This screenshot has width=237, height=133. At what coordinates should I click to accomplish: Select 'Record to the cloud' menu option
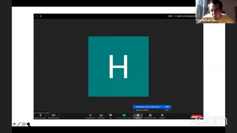tap(152, 110)
